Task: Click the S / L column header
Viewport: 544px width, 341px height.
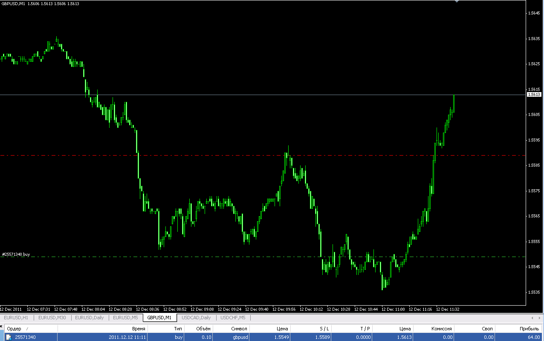Action: coord(311,329)
